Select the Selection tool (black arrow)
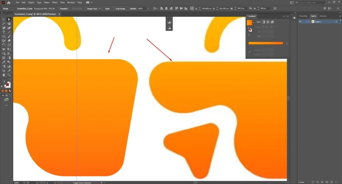This screenshot has height=184, width=342. [4, 19]
